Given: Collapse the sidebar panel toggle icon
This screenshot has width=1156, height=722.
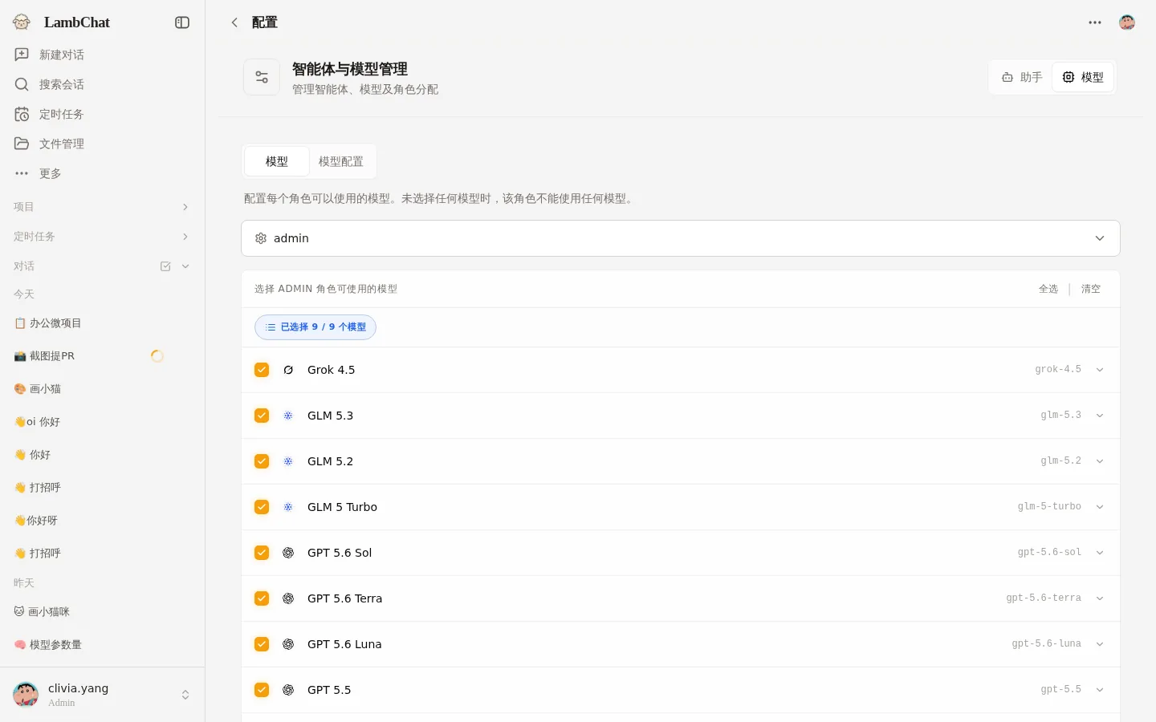Looking at the screenshot, I should coord(182,22).
